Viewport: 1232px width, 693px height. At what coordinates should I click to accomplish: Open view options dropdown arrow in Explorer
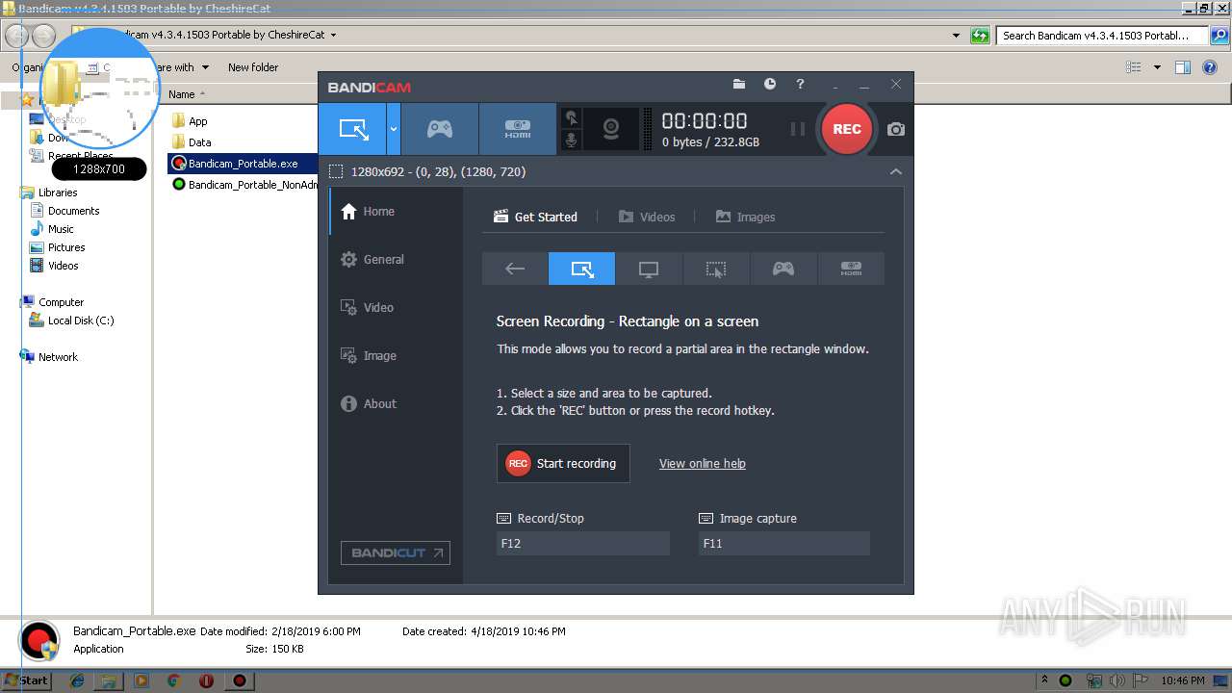[x=1157, y=67]
